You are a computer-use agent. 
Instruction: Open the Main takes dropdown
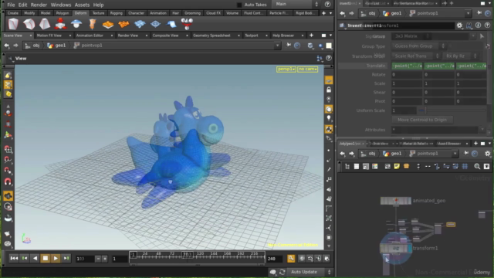[x=296, y=4]
